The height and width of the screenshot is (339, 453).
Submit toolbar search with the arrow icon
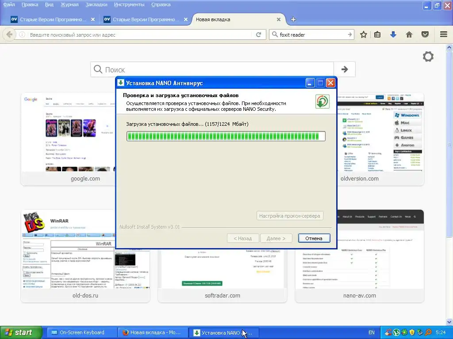point(349,34)
